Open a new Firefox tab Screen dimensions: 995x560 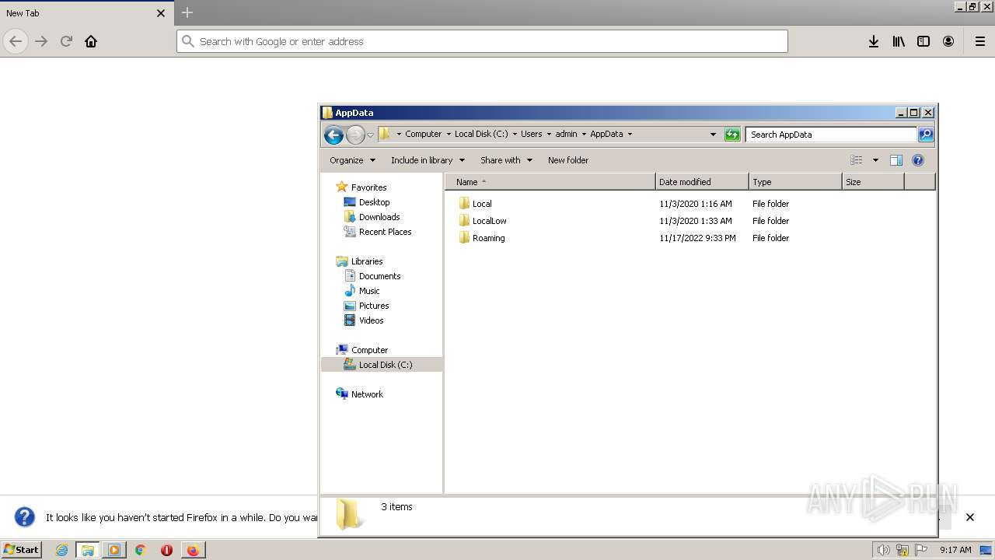click(x=187, y=12)
